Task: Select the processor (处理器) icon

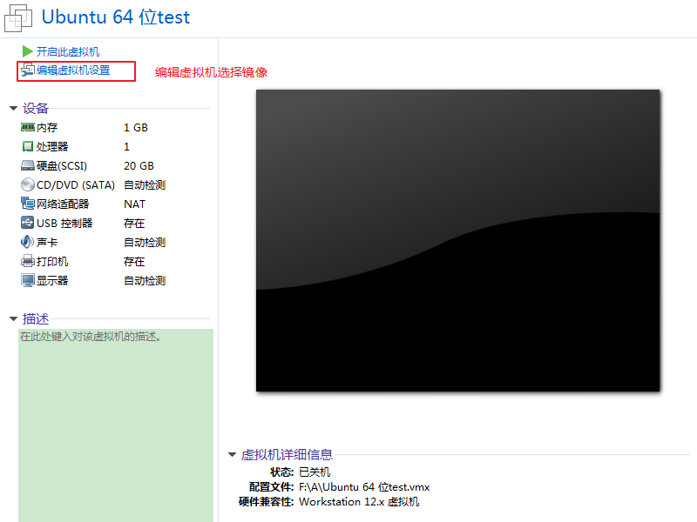Action: 28,147
